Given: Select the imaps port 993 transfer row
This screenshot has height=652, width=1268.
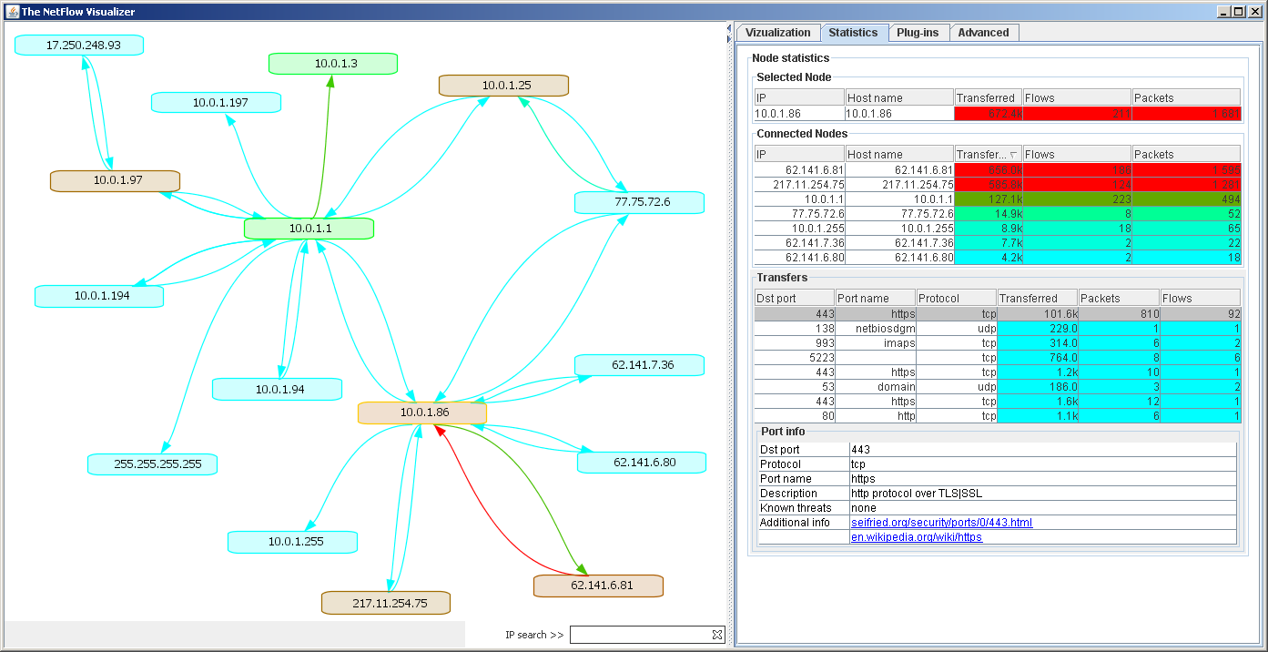Looking at the screenshot, I should (x=998, y=343).
